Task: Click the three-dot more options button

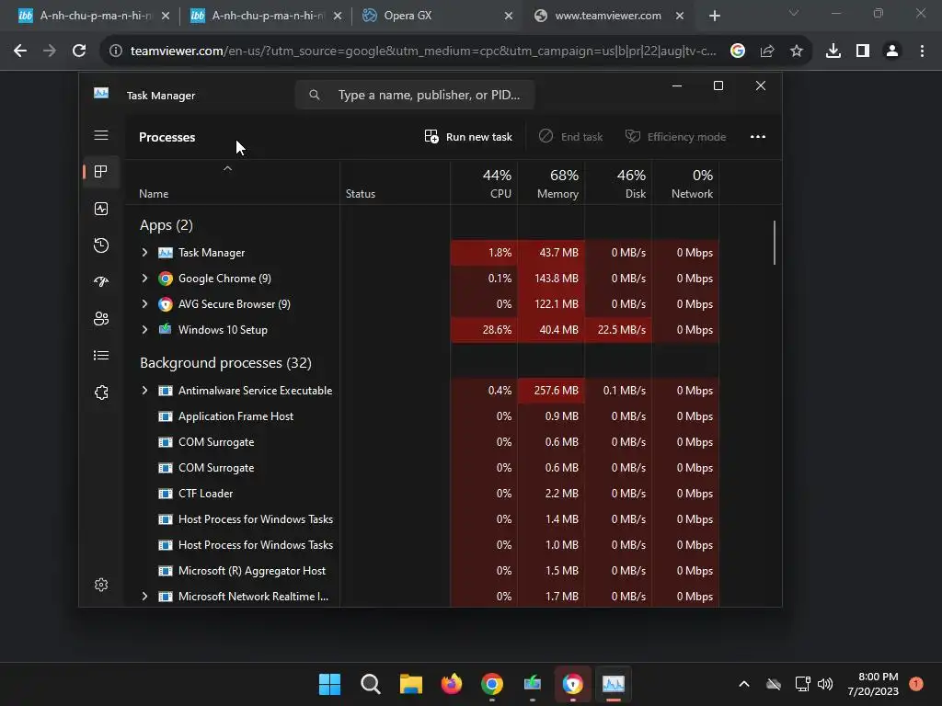Action: point(758,137)
